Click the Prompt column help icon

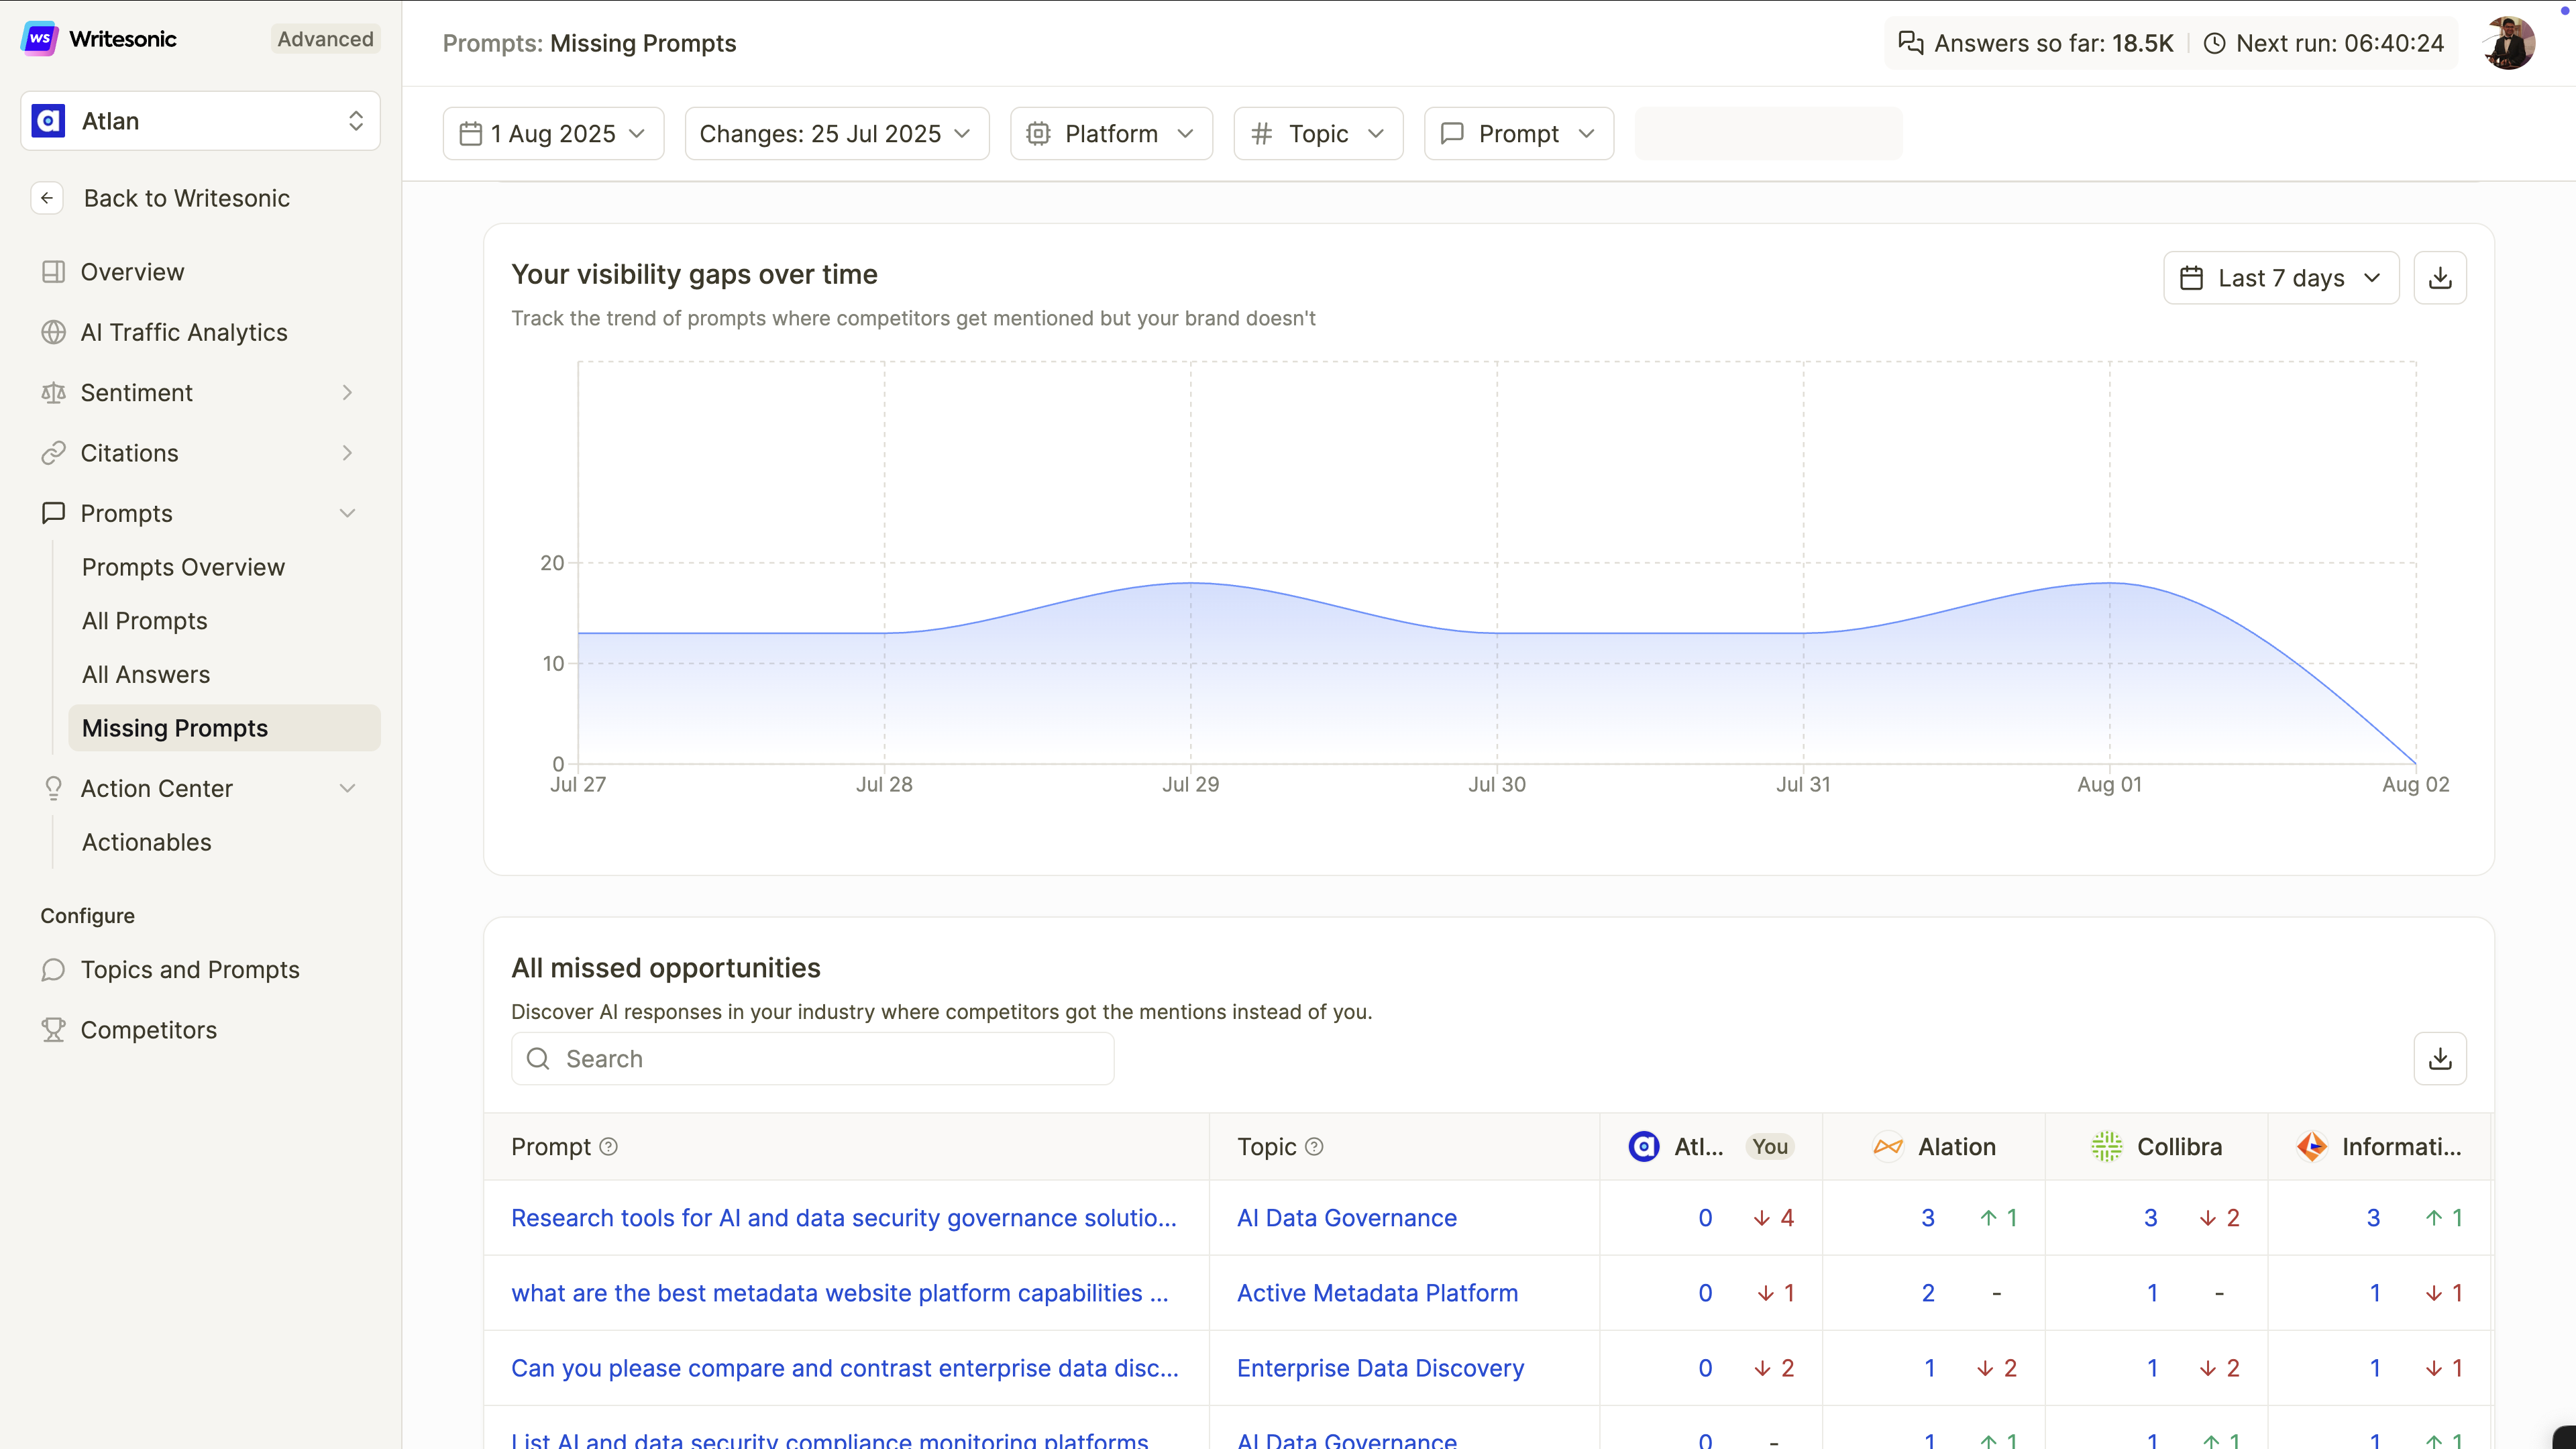tap(608, 1147)
